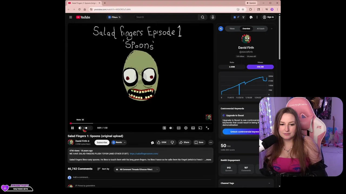Go to YouTube home via logo

pyautogui.click(x=83, y=17)
